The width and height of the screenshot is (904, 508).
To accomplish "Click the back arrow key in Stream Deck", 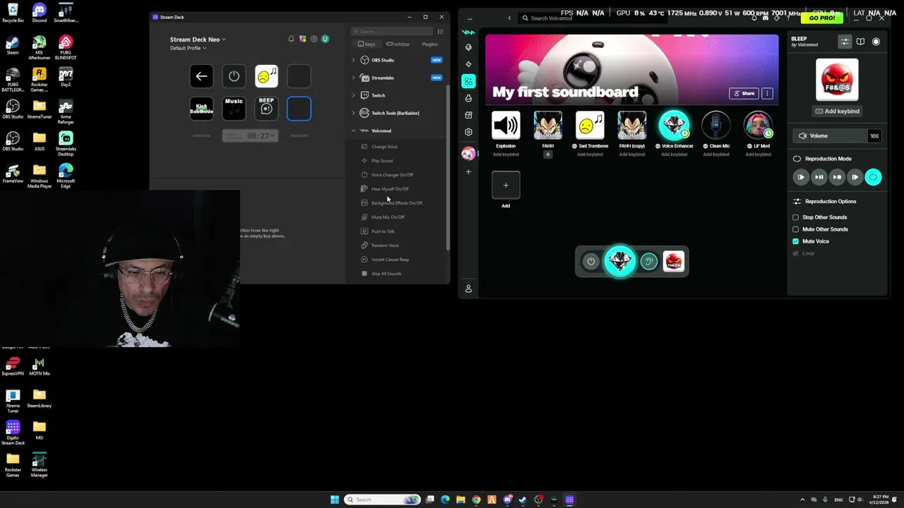I will (201, 76).
